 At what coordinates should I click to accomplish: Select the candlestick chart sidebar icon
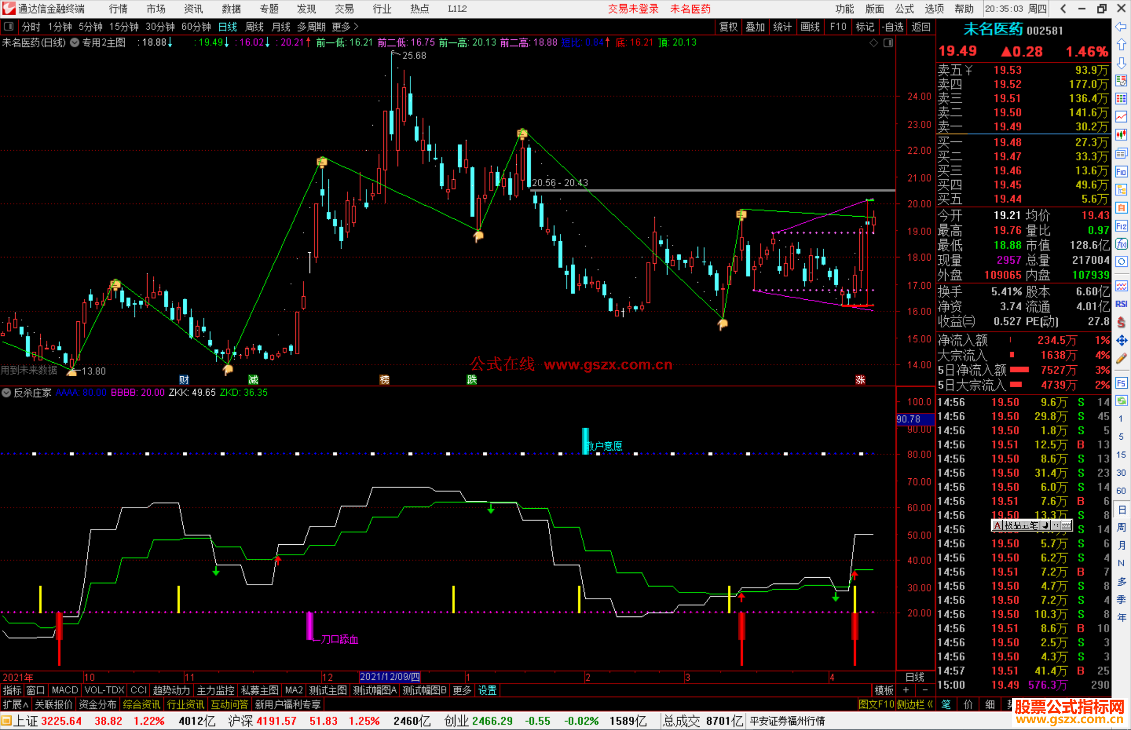[x=1121, y=135]
